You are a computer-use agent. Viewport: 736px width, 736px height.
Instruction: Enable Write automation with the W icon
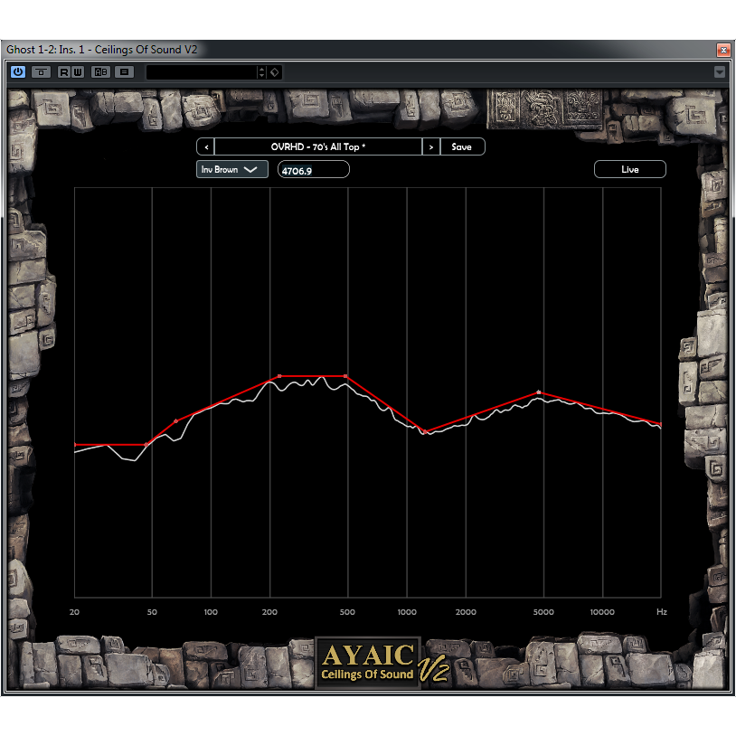77,71
